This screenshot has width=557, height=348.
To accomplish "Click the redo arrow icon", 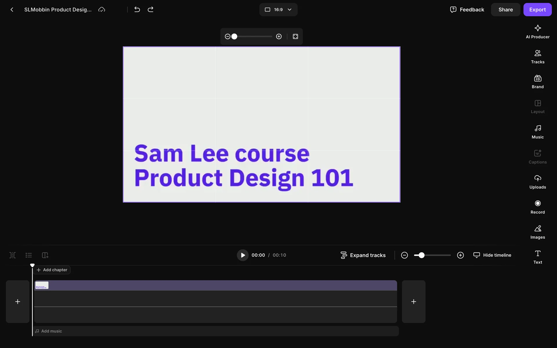I will point(151,10).
